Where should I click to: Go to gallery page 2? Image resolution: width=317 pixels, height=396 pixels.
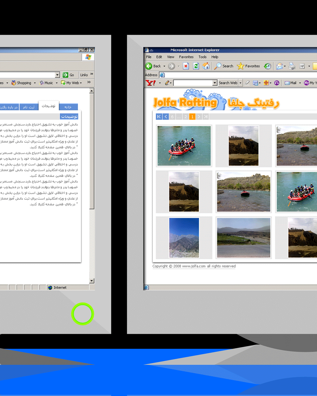pos(185,117)
